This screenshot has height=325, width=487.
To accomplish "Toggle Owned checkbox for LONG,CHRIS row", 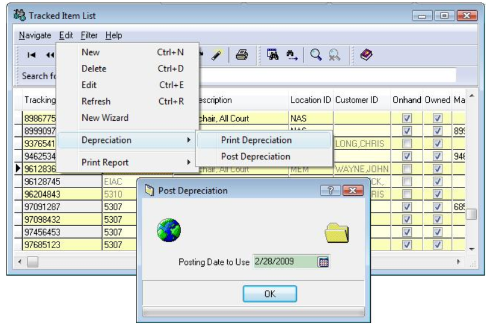I will point(438,143).
